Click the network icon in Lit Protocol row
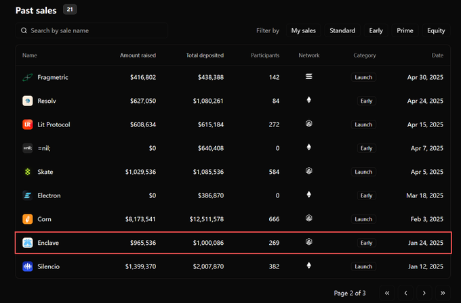Screen dimensions: 461x303 [x=308, y=124]
